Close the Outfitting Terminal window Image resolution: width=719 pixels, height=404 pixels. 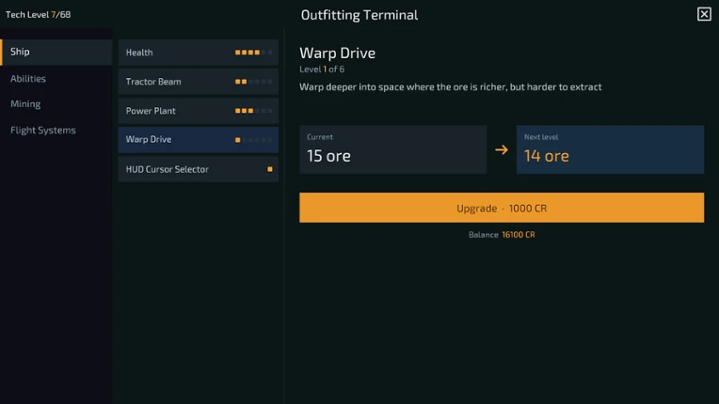point(704,14)
